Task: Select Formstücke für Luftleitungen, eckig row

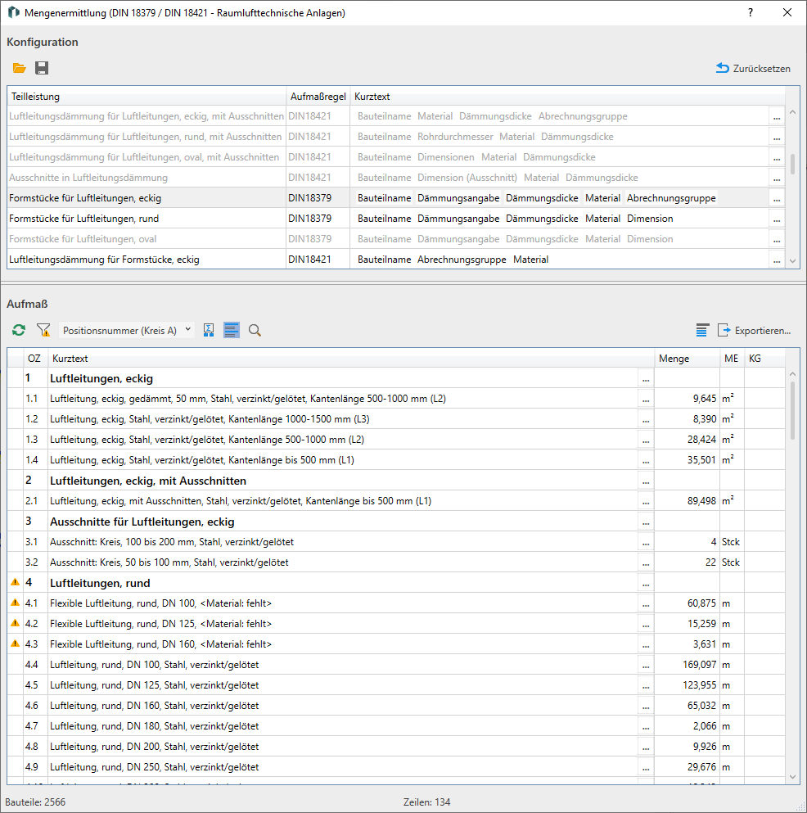Action: pyautogui.click(x=396, y=198)
